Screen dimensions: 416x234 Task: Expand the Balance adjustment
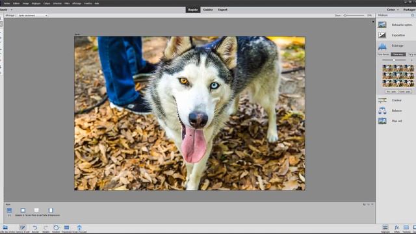(396, 110)
